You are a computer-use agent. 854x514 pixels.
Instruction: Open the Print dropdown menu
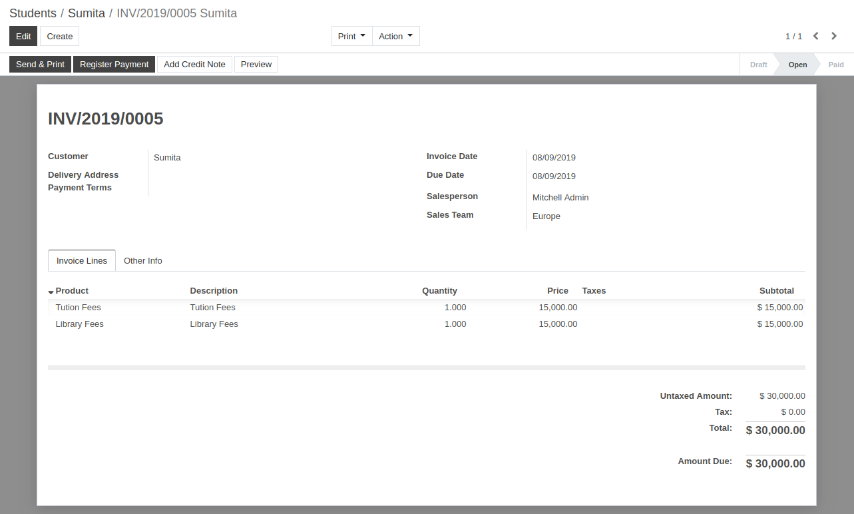[x=351, y=36]
